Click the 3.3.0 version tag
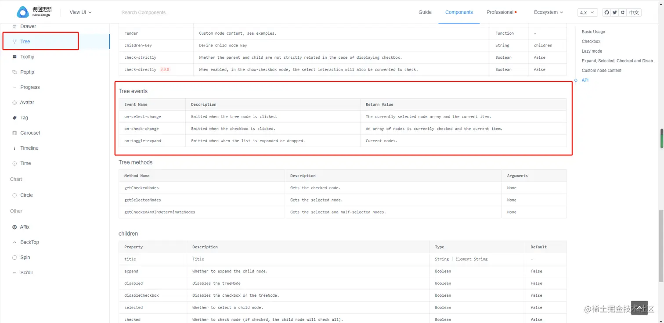The height and width of the screenshot is (323, 664). coord(165,69)
